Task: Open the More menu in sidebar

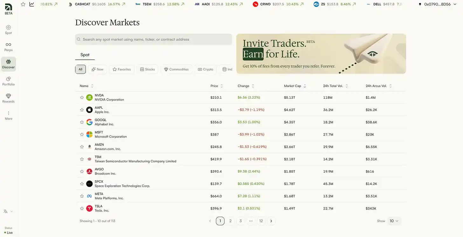Action: pos(8,115)
